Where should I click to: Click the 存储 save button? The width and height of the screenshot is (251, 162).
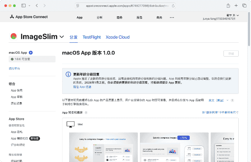231,54
